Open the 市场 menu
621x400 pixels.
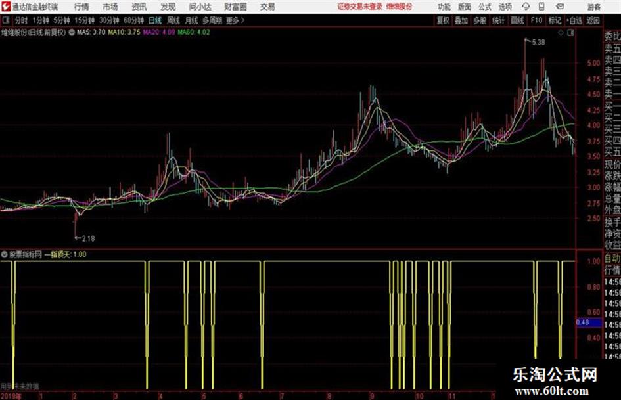pos(110,7)
